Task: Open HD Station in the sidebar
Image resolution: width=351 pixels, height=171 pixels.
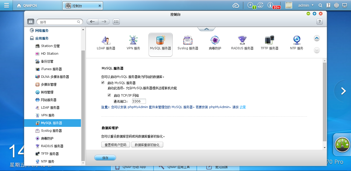Action: point(53,54)
